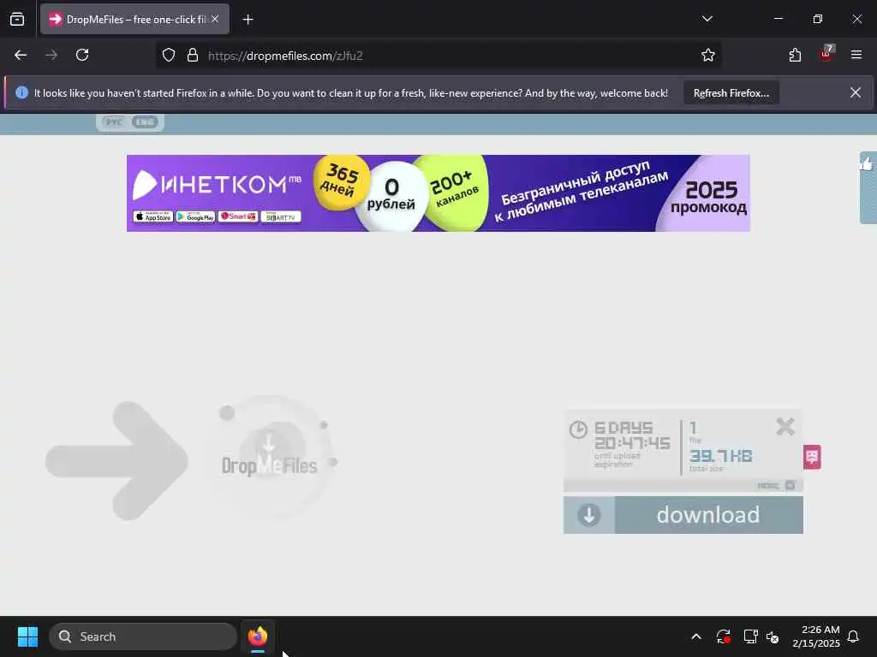Click the large gray arrow graphic
The image size is (877, 657).
pos(116,461)
